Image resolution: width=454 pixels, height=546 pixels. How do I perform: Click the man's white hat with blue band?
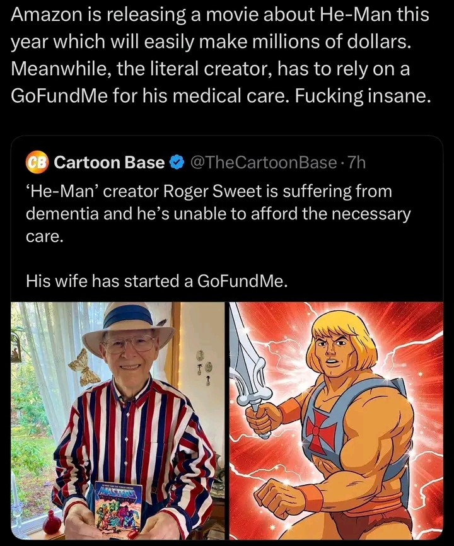127,322
